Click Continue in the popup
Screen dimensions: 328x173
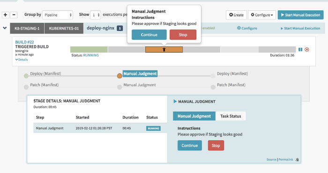pos(149,35)
